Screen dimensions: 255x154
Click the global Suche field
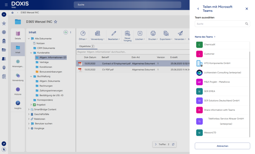pyautogui.click(x=127, y=5)
